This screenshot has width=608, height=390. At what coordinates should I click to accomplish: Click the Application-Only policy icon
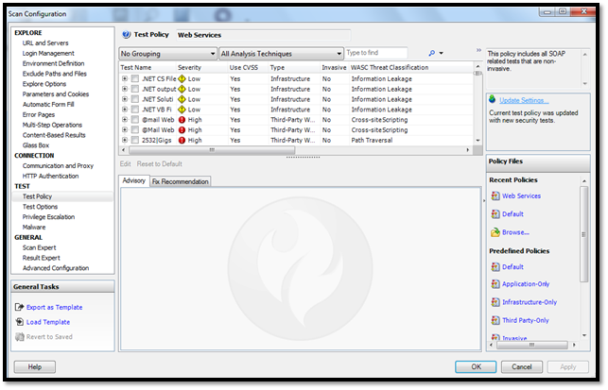495,284
